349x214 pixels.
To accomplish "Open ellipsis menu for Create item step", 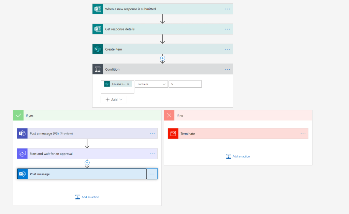I will [228, 49].
